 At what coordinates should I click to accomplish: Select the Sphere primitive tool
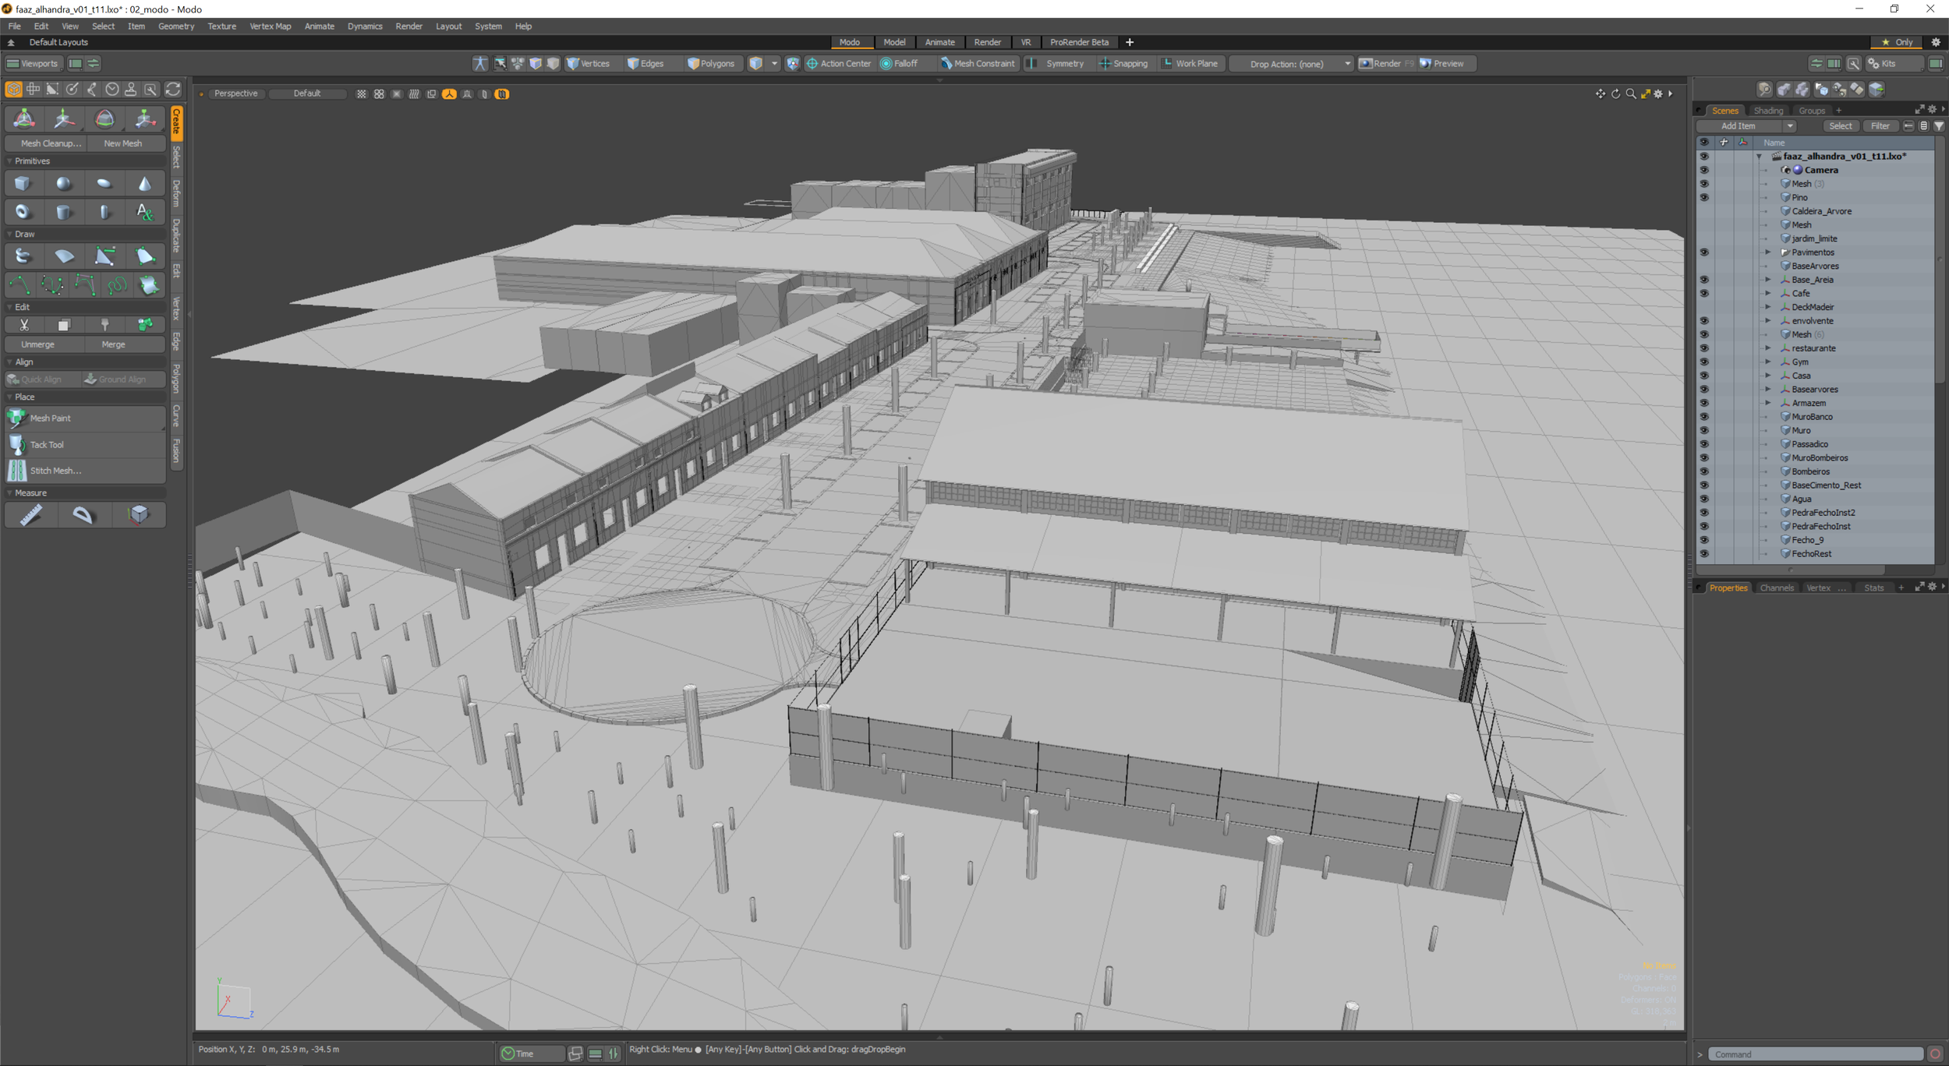coord(63,184)
